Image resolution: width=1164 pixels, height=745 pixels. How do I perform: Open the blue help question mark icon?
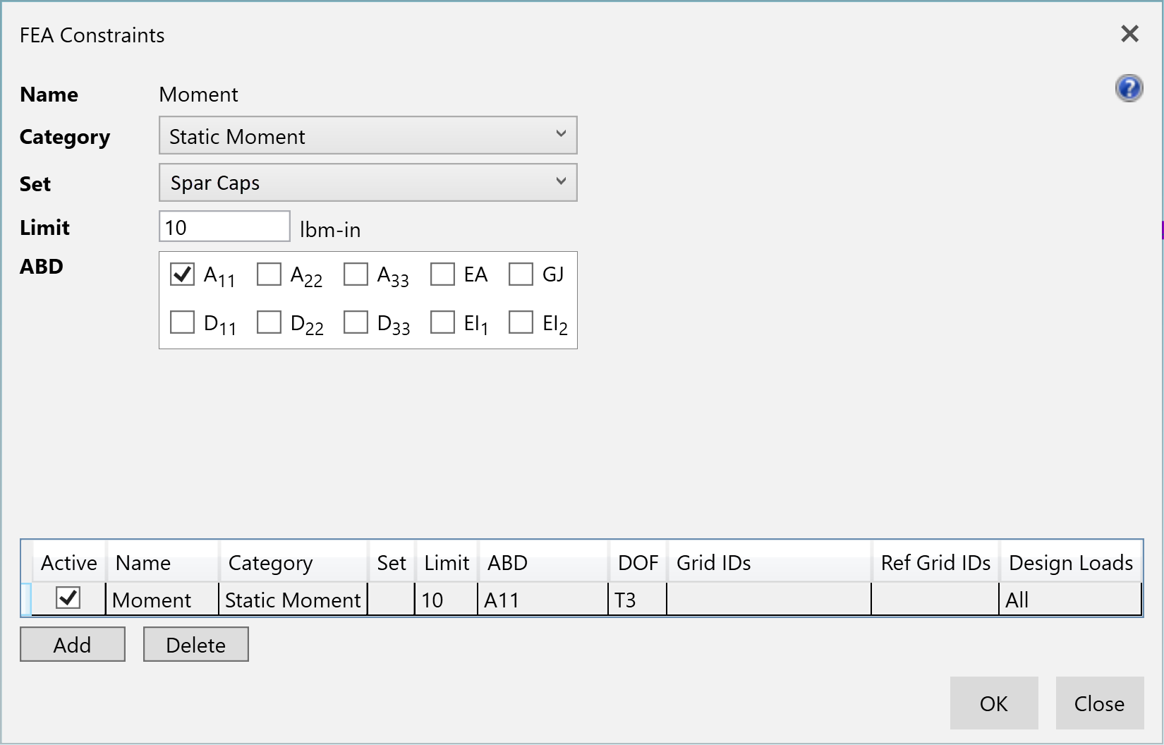pos(1129,88)
